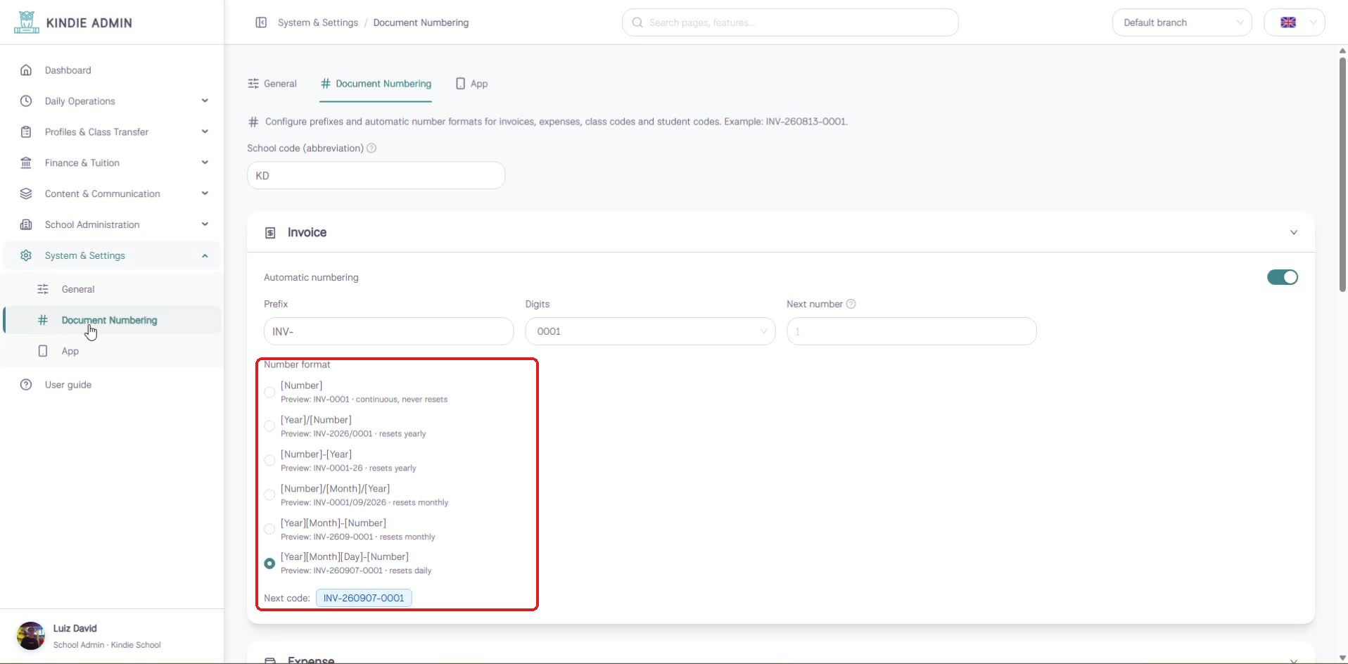Click the User guide question-mark icon
The image size is (1348, 664).
coord(26,385)
